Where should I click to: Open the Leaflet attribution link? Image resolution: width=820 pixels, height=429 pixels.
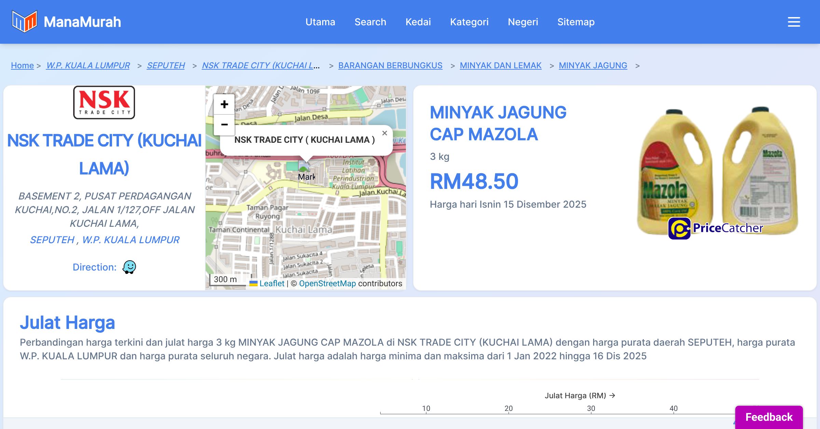272,283
